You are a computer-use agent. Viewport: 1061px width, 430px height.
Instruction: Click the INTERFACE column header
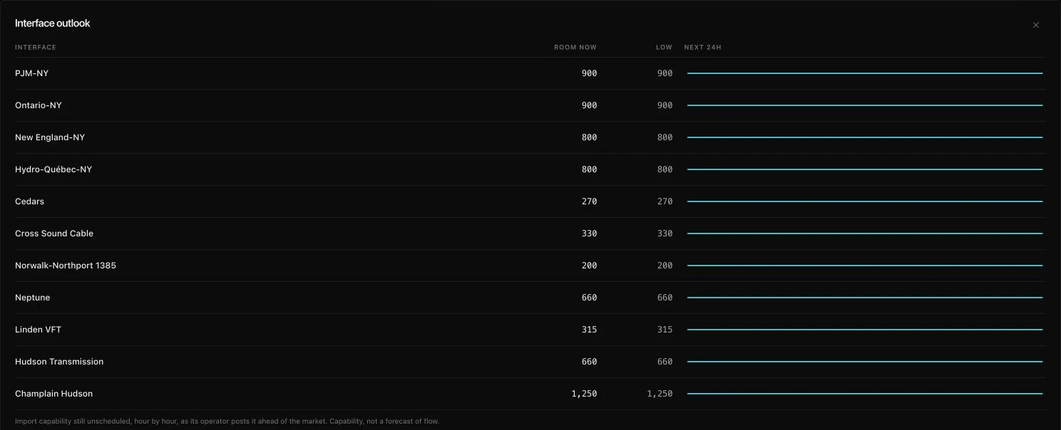[x=36, y=48]
